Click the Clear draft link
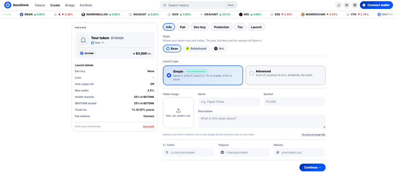This screenshot has width=396, height=174. click(148, 127)
